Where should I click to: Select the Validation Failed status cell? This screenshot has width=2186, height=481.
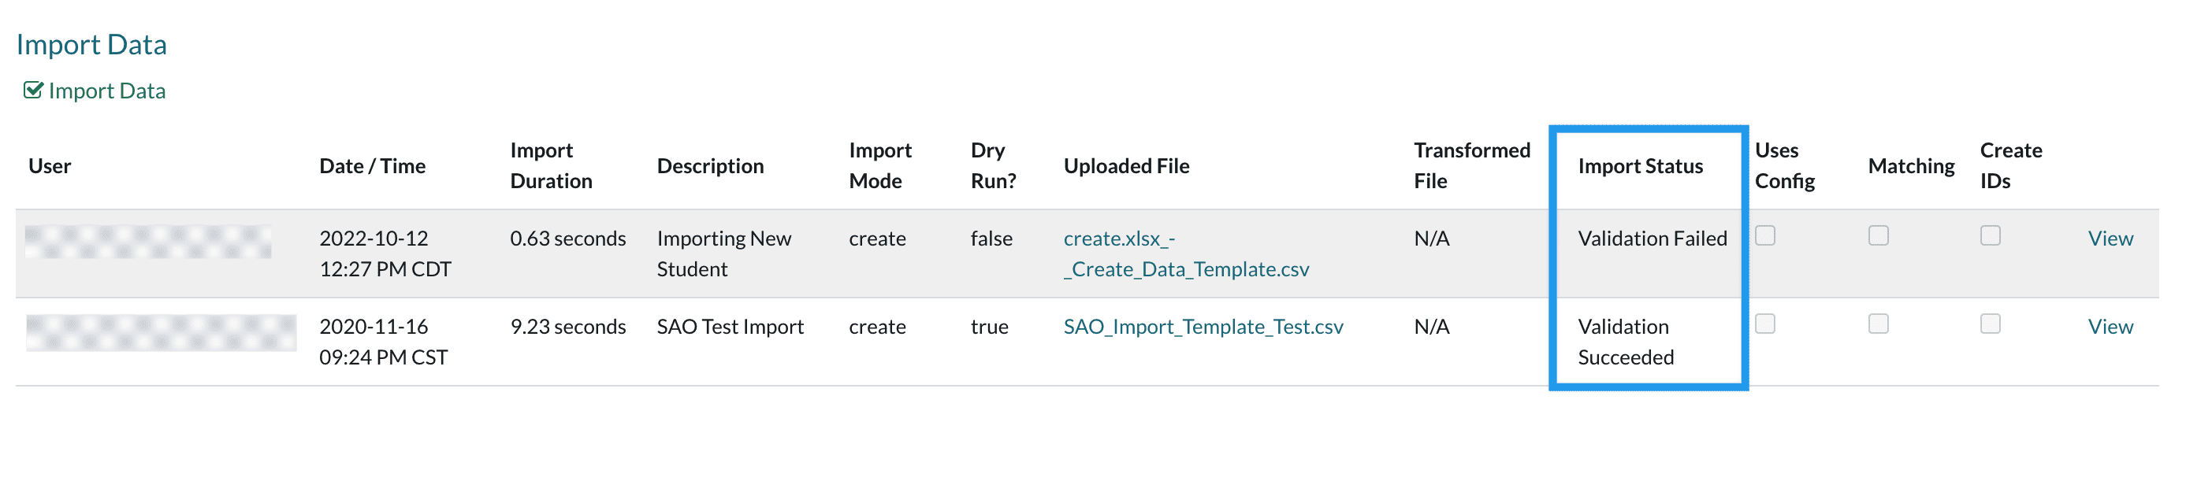coord(1652,239)
